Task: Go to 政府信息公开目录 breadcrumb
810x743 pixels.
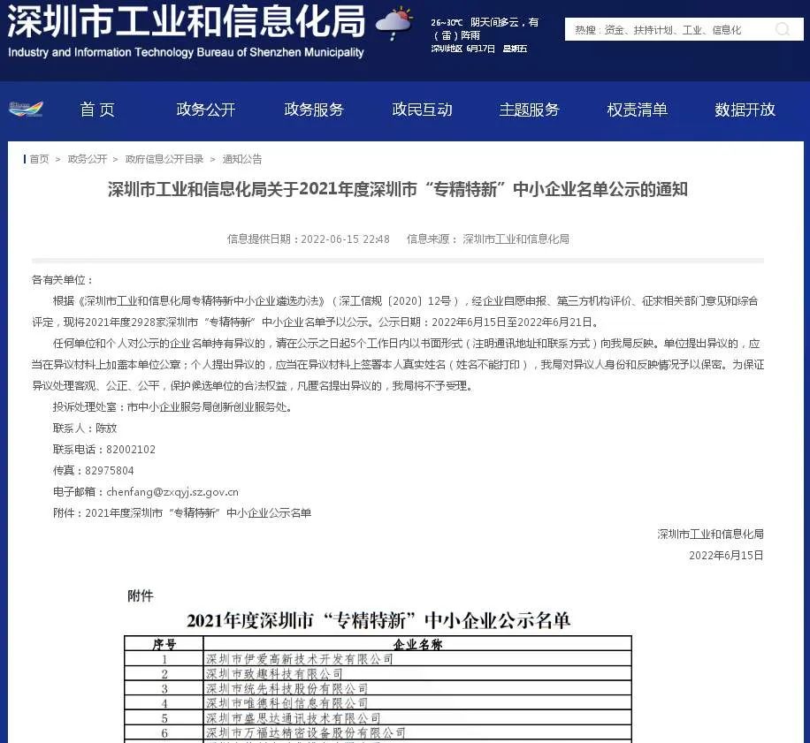Action: click(164, 159)
